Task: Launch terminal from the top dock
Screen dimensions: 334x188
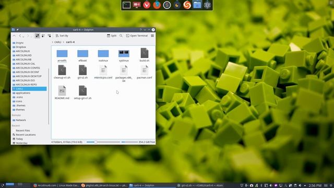Action: (126, 5)
